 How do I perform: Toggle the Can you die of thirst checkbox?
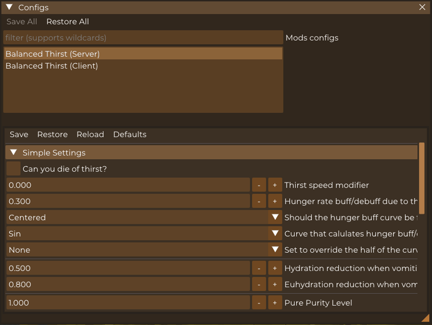[14, 169]
